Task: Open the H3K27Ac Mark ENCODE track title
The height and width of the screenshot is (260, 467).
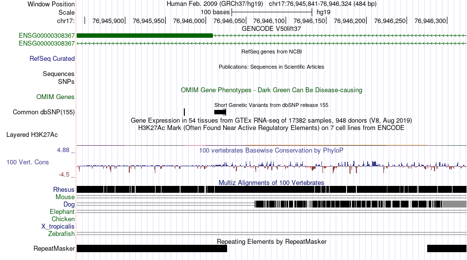Action: [x=271, y=128]
